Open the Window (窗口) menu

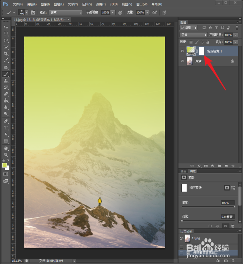[142, 4]
